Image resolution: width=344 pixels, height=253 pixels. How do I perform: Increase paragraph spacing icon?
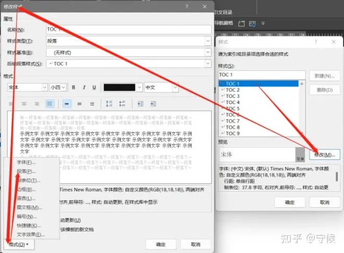click(x=109, y=104)
